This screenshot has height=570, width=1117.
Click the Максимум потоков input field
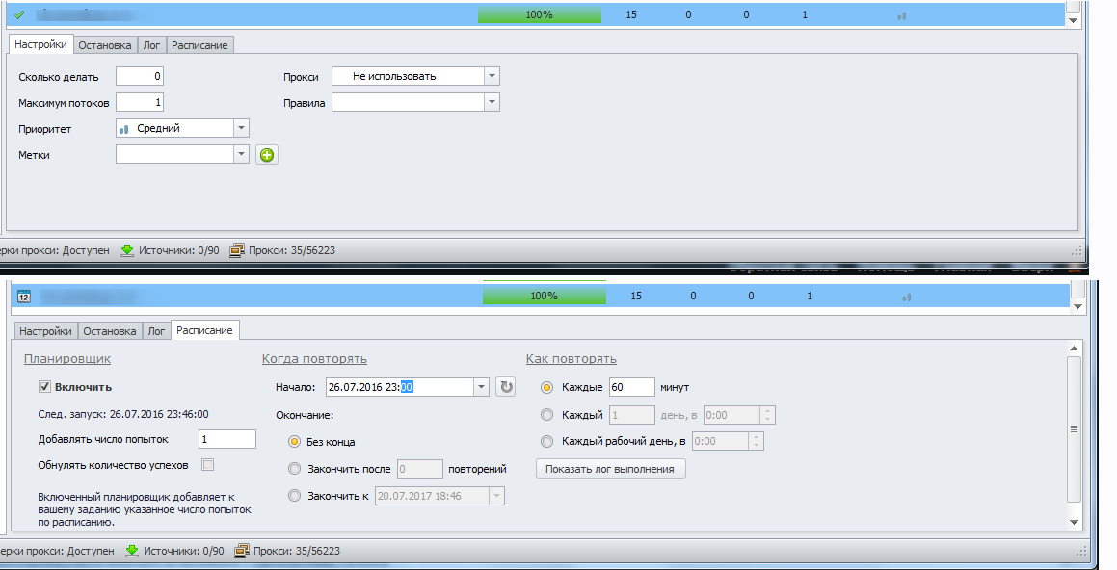point(140,102)
